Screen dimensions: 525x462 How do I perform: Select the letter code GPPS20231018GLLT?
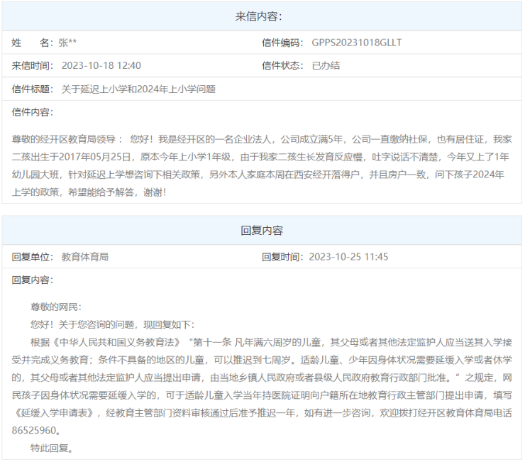click(x=356, y=43)
